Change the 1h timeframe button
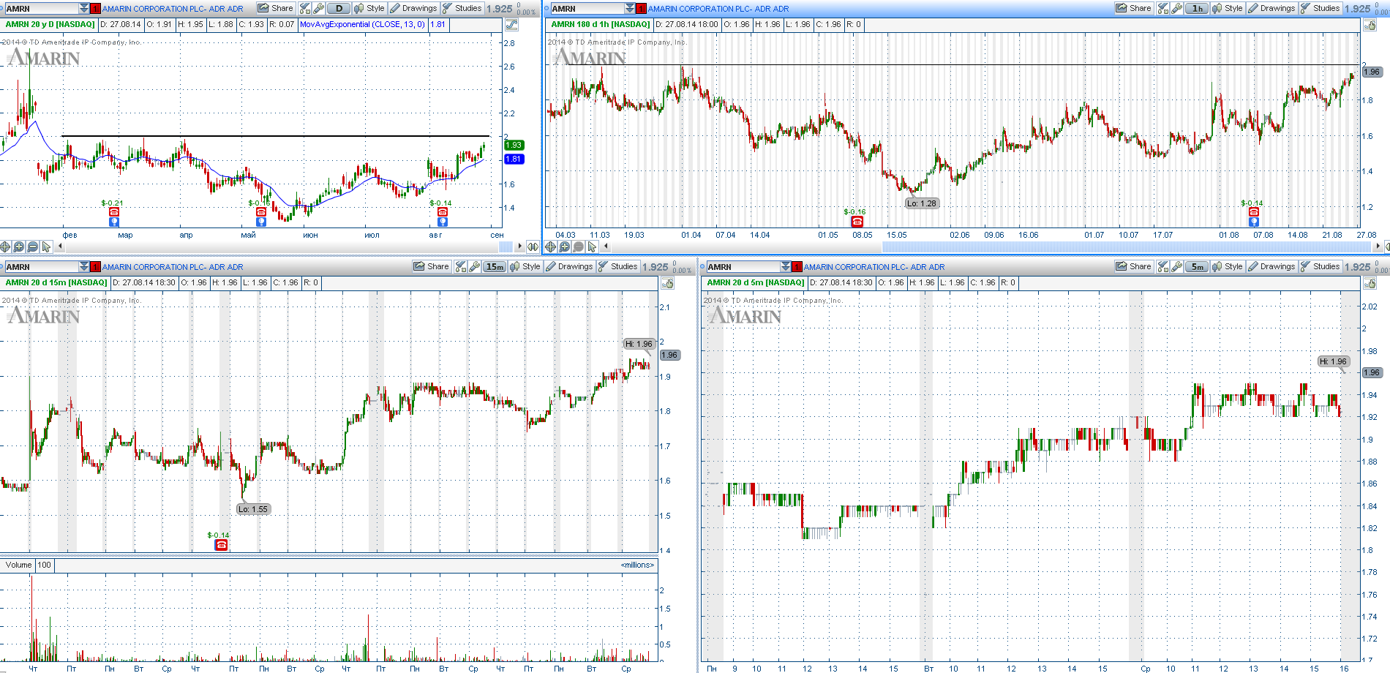This screenshot has height=673, width=1390. pyautogui.click(x=1197, y=8)
